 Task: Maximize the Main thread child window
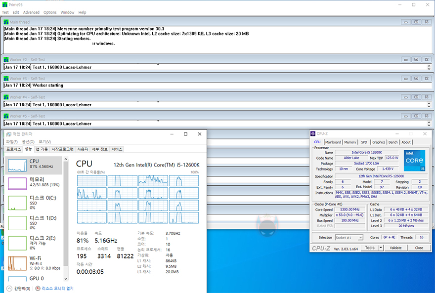click(416, 22)
